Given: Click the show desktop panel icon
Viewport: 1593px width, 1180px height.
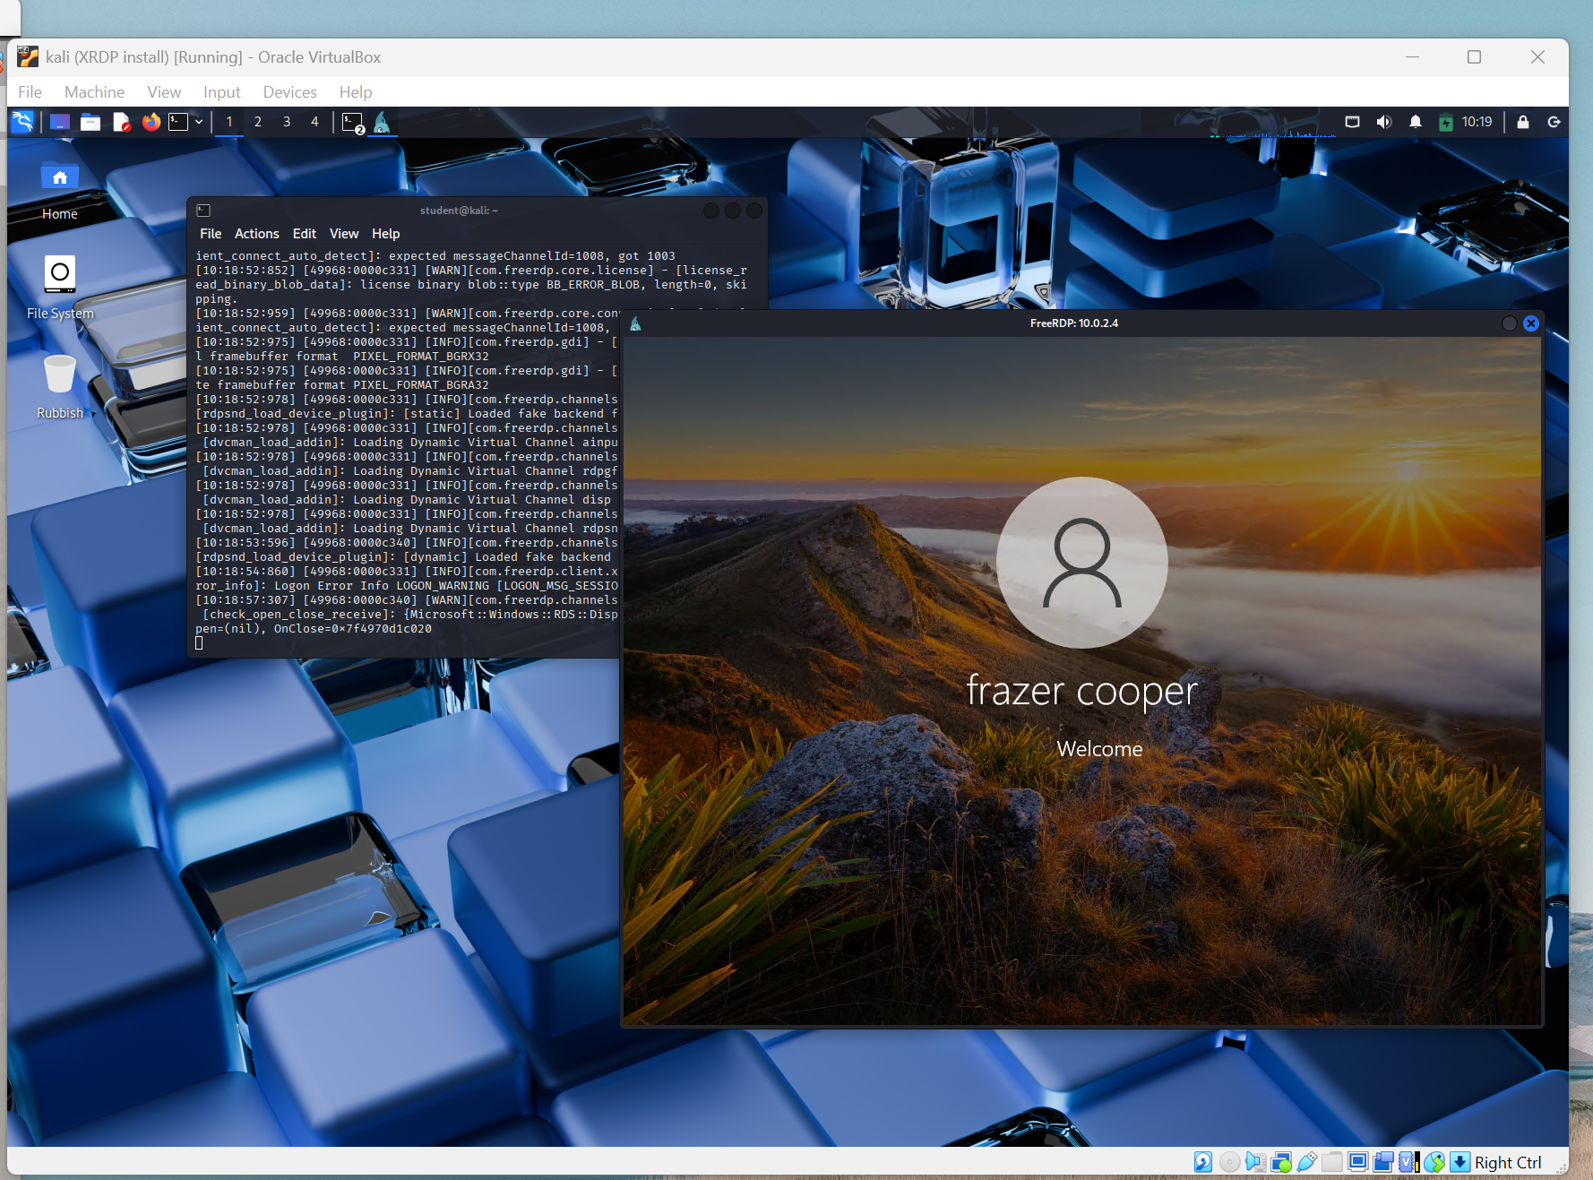Looking at the screenshot, I should point(60,122).
